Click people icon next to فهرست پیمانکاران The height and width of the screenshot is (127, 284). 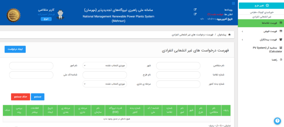coord(281,39)
